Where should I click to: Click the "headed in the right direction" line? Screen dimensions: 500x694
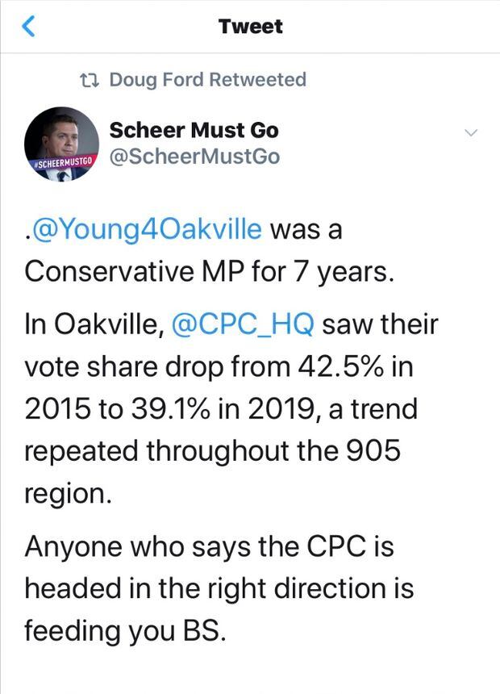click(x=219, y=588)
